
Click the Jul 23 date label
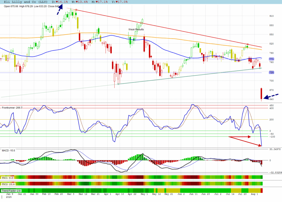[242, 194]
